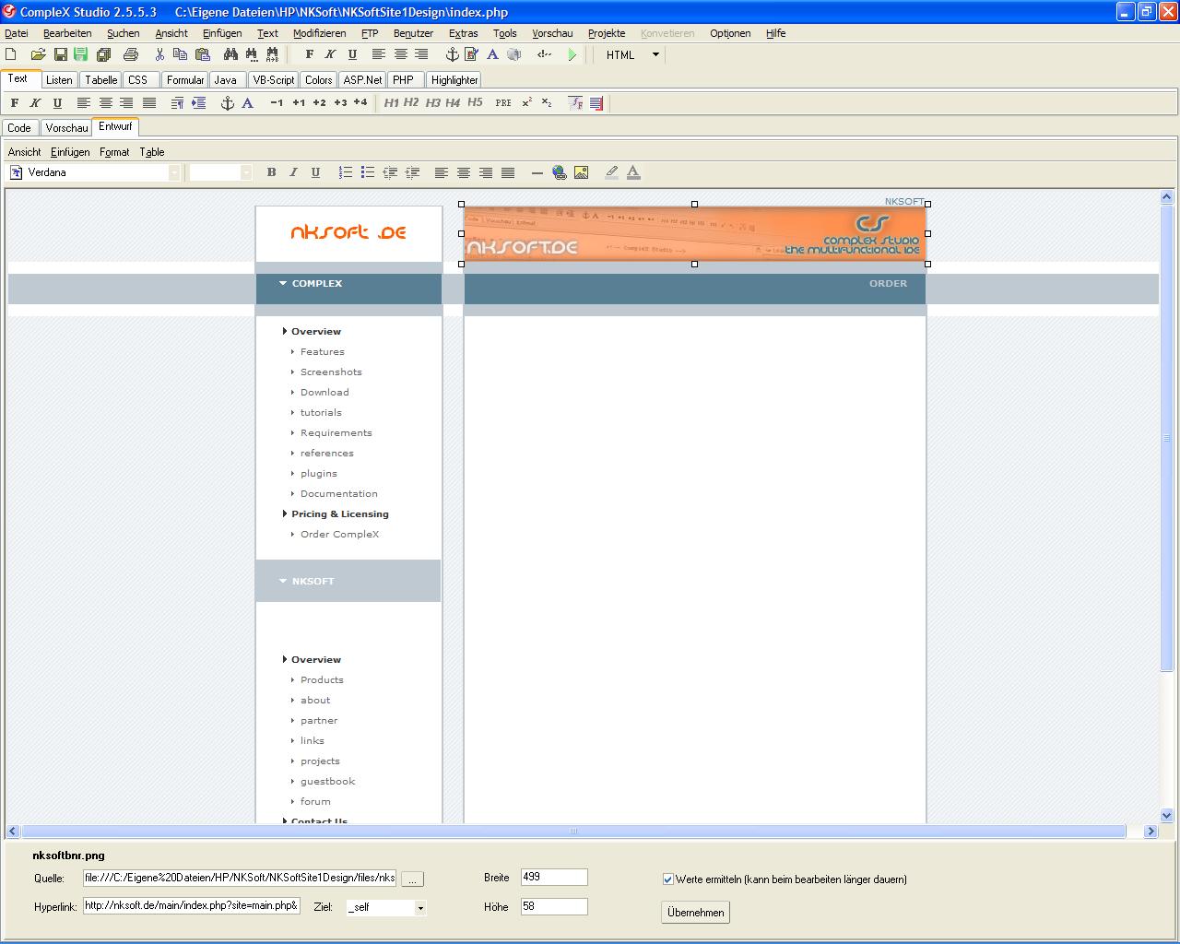Focus the Hyperlink URL field
The width and height of the screenshot is (1180, 944).
(192, 906)
